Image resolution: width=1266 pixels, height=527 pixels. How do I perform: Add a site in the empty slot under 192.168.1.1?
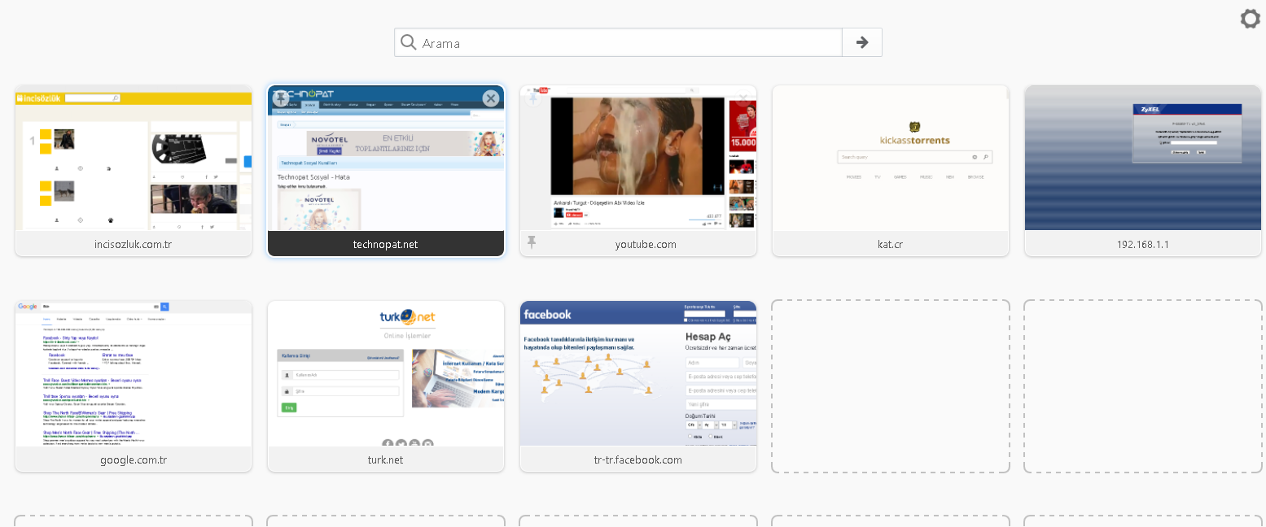1143,386
